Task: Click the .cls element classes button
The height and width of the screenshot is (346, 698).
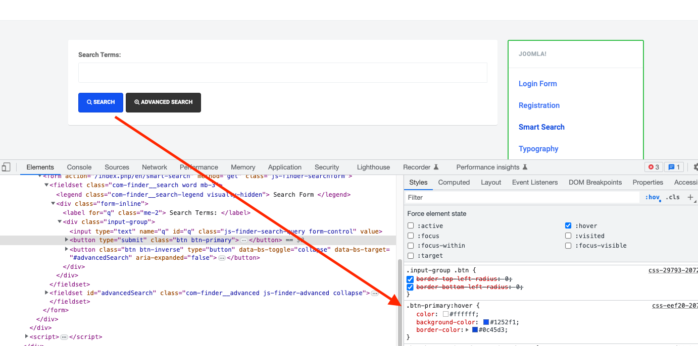Action: click(x=673, y=197)
